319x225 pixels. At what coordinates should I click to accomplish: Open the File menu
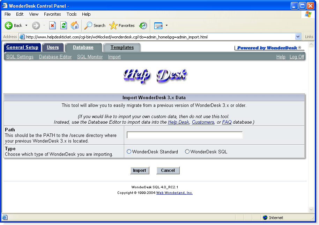click(x=8, y=14)
